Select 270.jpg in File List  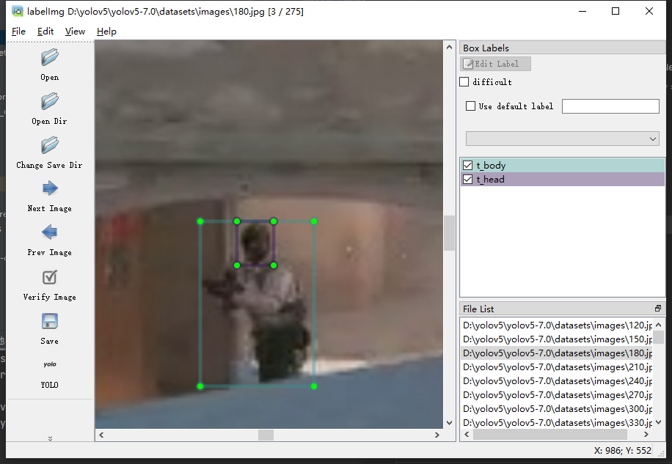tap(557, 394)
